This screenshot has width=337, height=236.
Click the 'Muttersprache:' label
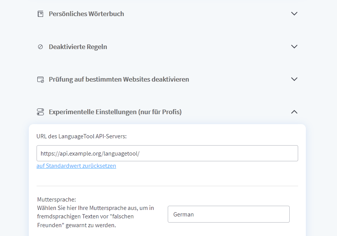click(x=57, y=200)
